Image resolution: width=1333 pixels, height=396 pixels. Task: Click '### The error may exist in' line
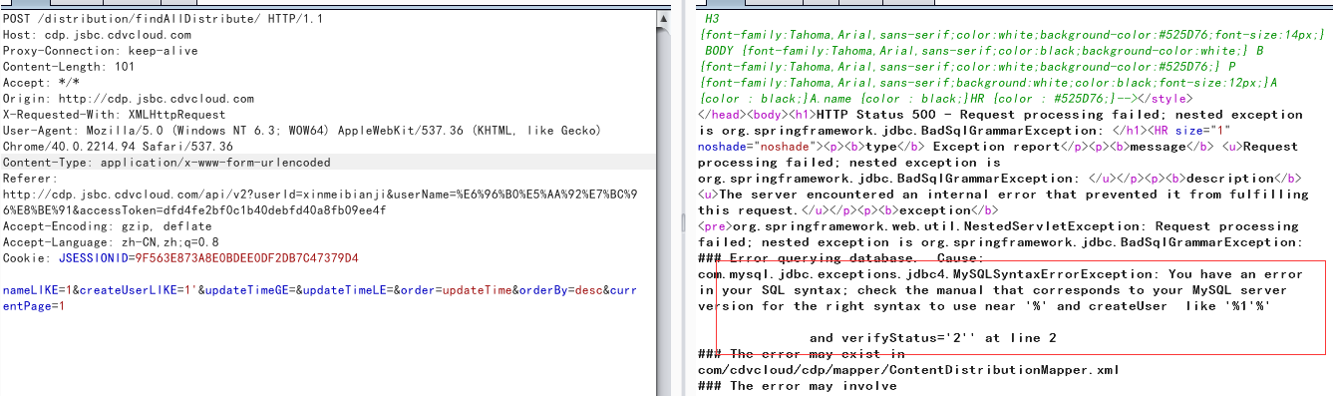[x=802, y=354]
